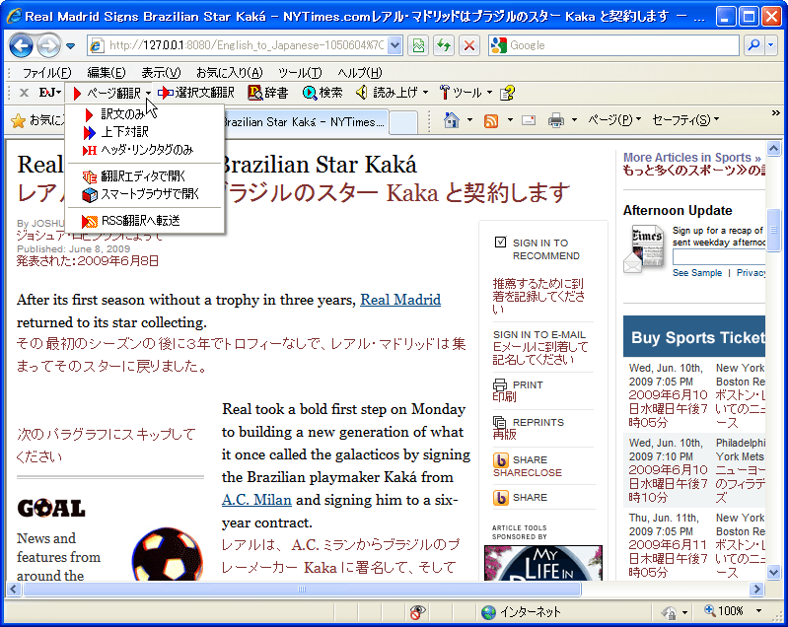Open the セーフティ(S) command bar menu
This screenshot has width=788, height=627.
685,120
